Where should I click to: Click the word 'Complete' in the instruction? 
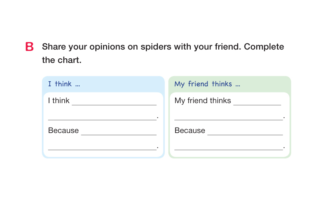pos(264,47)
